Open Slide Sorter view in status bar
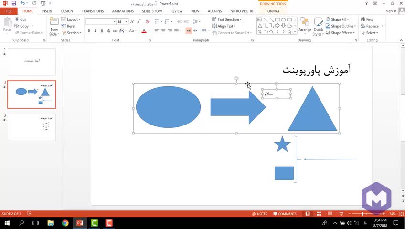The image size is (405, 229). [319, 214]
